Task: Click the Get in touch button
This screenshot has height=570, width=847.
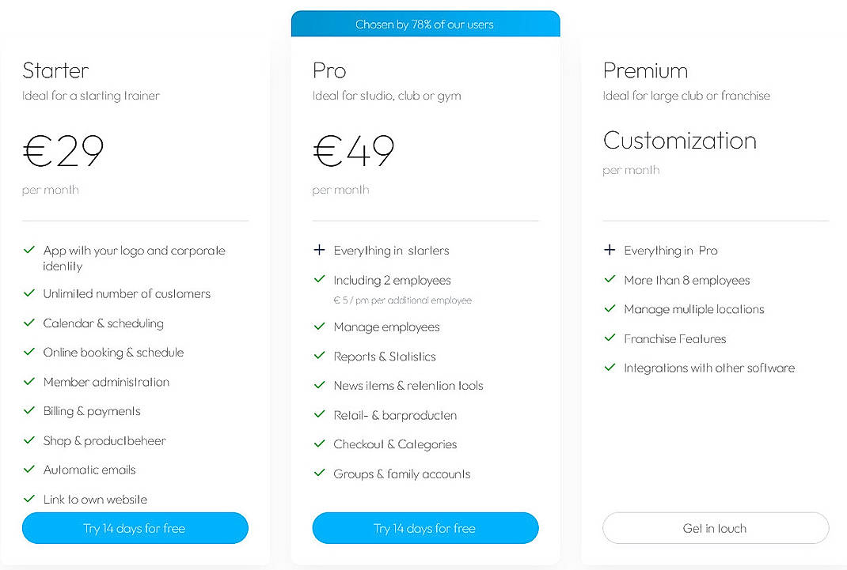Action: [x=715, y=528]
